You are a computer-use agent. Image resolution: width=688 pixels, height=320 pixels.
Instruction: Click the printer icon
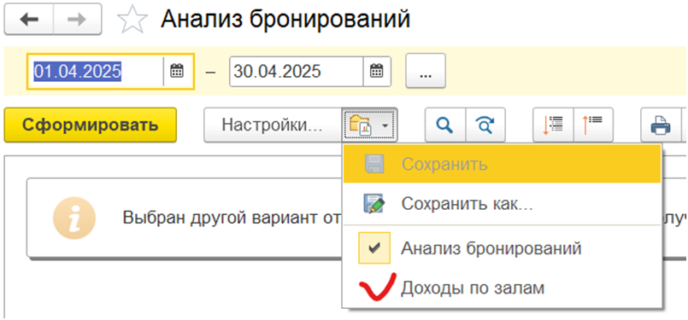pos(662,125)
